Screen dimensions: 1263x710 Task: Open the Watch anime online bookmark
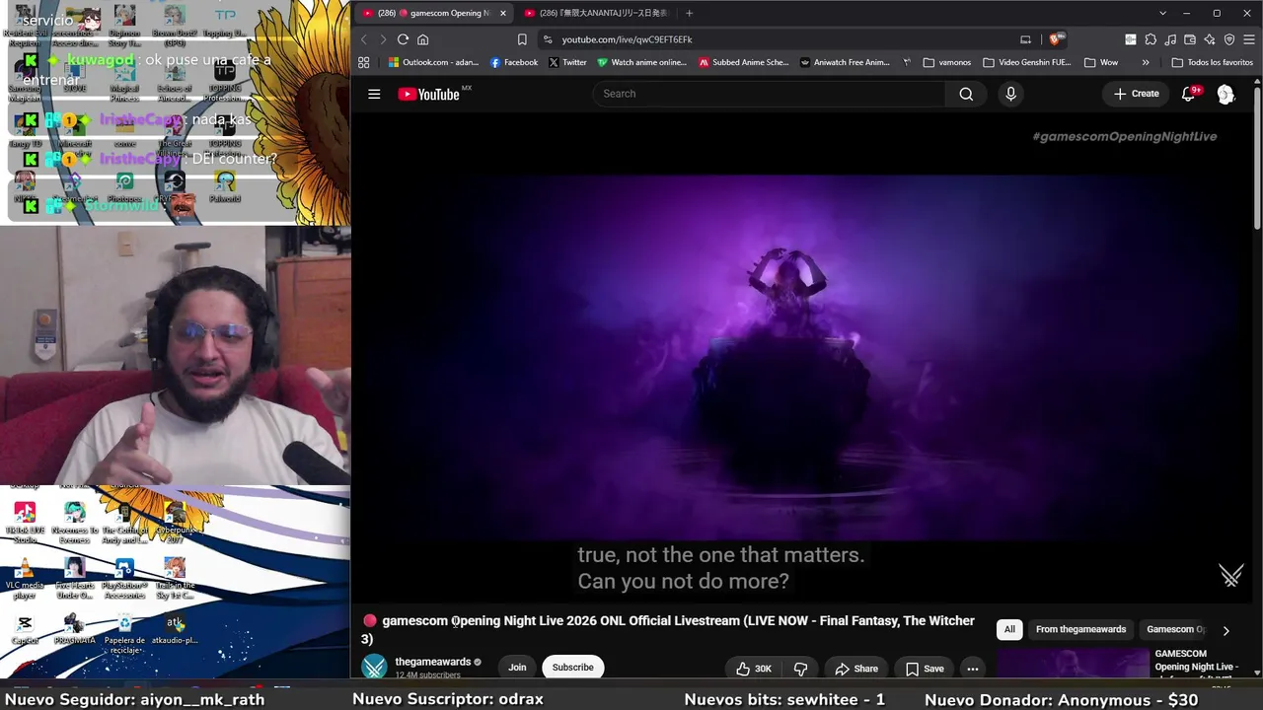(x=641, y=62)
